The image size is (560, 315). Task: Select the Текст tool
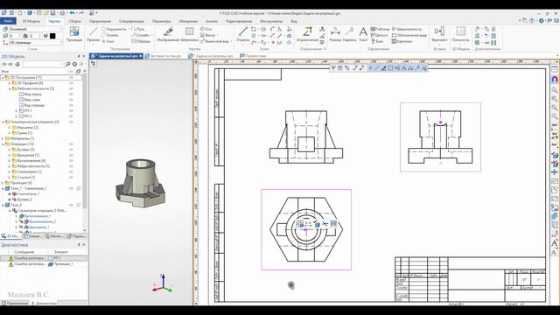[x=363, y=34]
